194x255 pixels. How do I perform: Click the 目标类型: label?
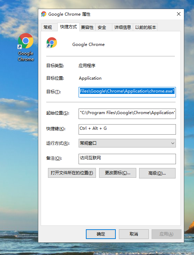point(55,66)
